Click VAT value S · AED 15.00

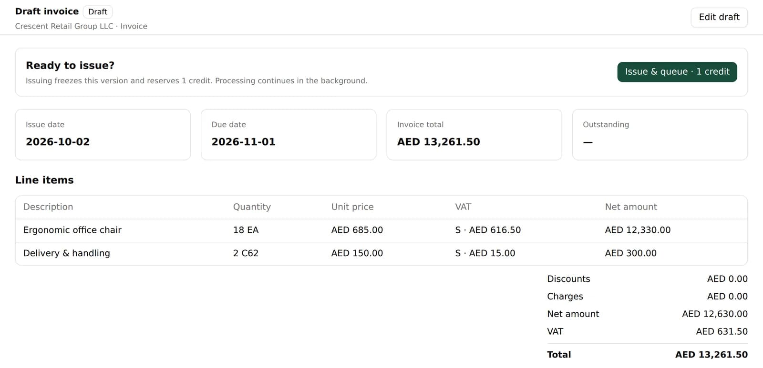[485, 253]
